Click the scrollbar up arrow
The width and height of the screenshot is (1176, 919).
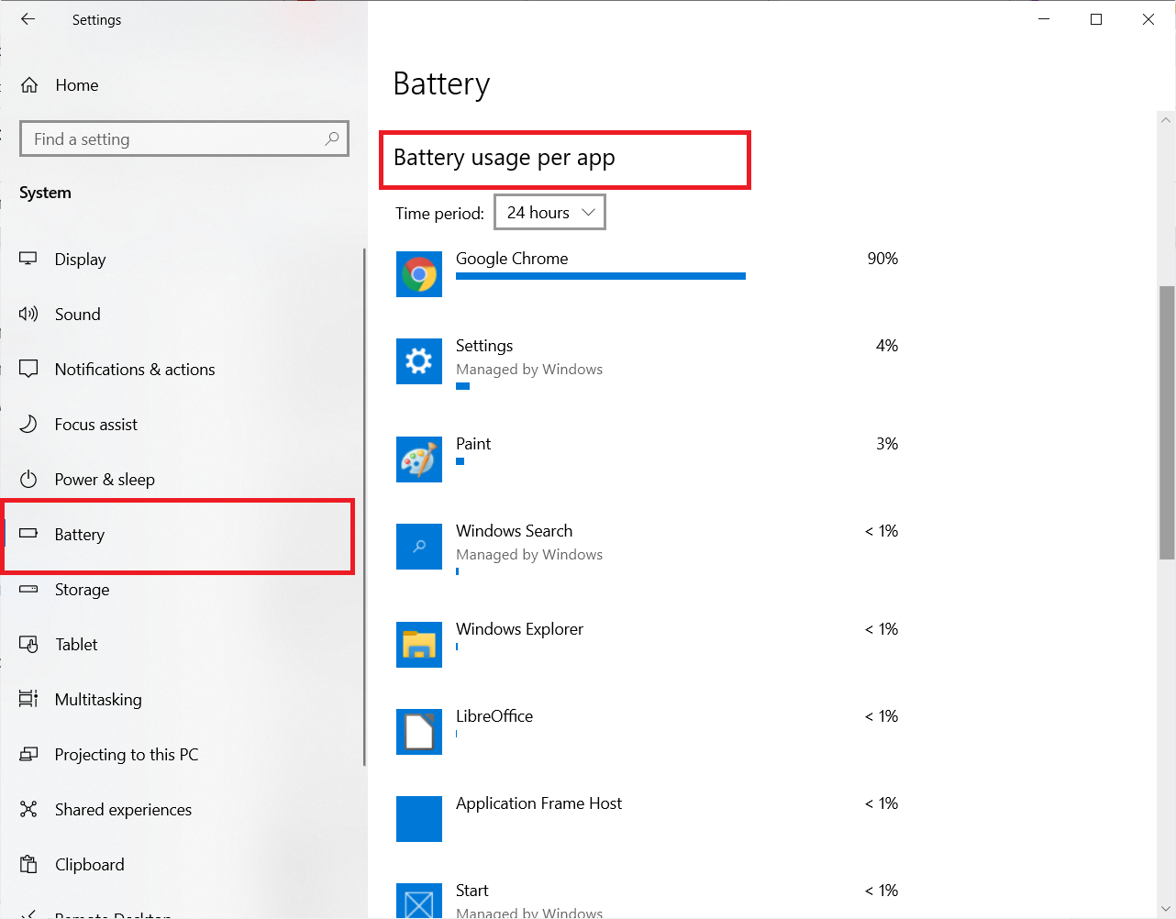pos(1167,119)
